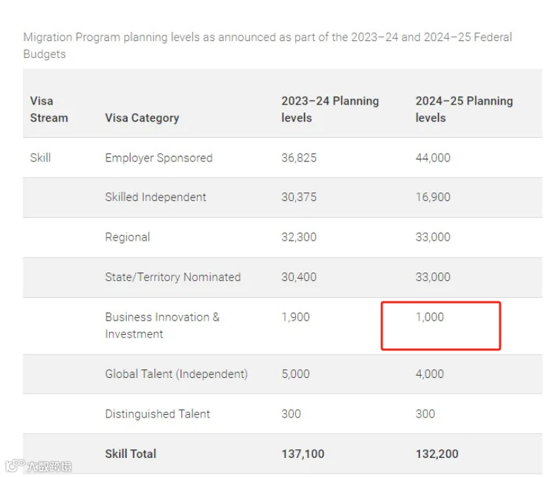Viewport: 544px width, 477px height.
Task: Select the 36,825 Employer Sponsored figure
Action: [299, 158]
